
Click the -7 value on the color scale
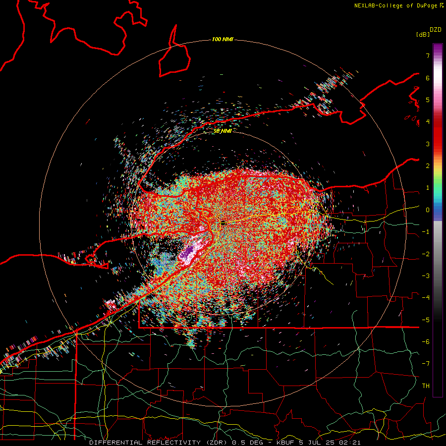coord(426,364)
